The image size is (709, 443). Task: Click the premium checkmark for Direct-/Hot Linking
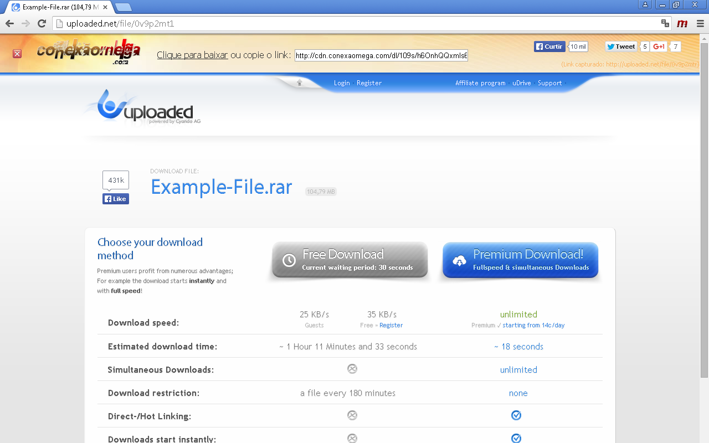[x=516, y=415]
